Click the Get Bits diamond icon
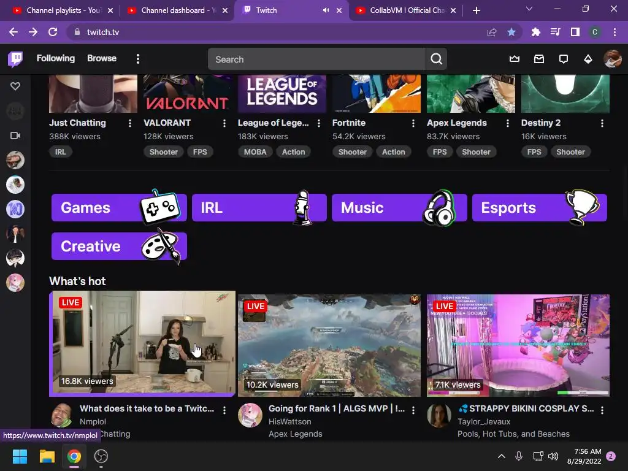Viewport: 628px width, 471px height. [588, 59]
